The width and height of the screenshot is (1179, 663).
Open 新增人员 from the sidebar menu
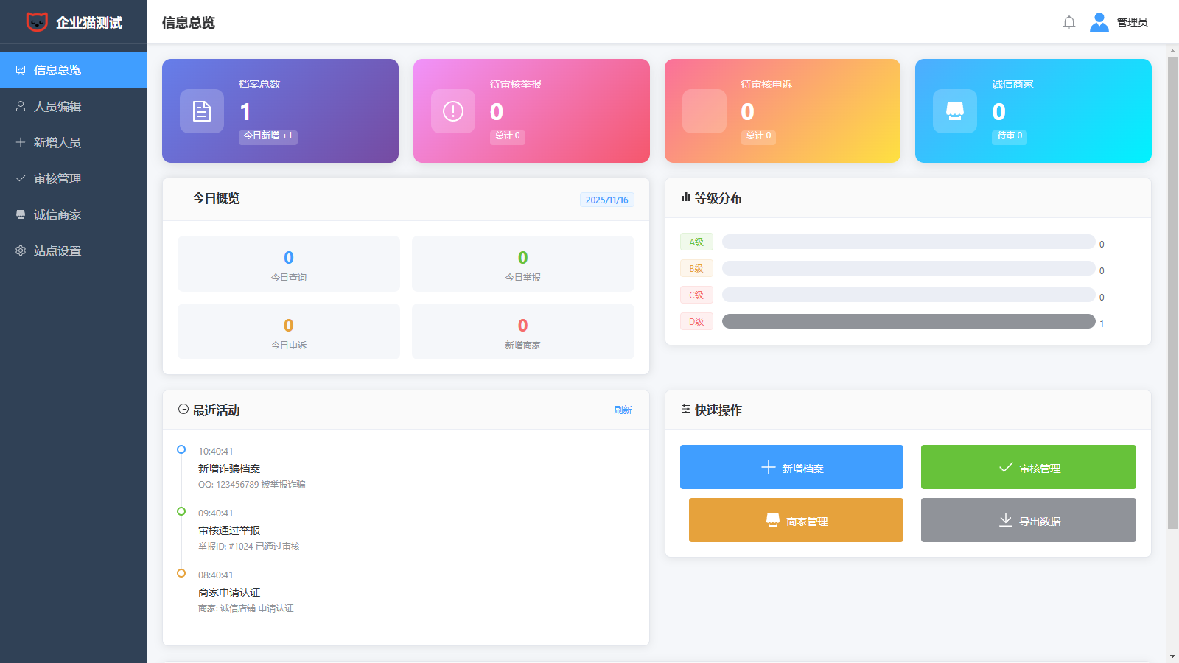[57, 143]
